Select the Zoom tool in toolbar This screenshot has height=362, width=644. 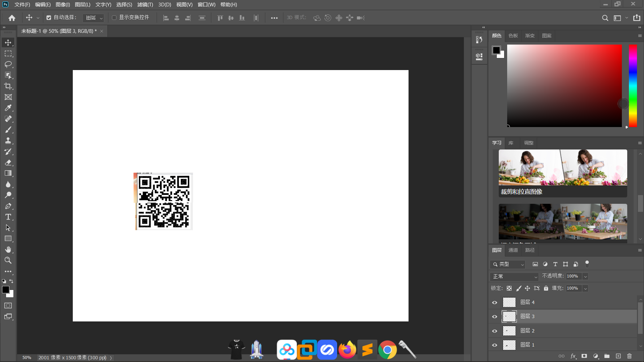(8, 260)
